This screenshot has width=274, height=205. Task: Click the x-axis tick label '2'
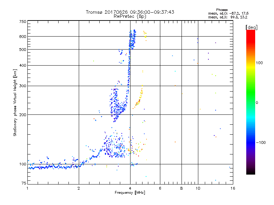[79, 188]
